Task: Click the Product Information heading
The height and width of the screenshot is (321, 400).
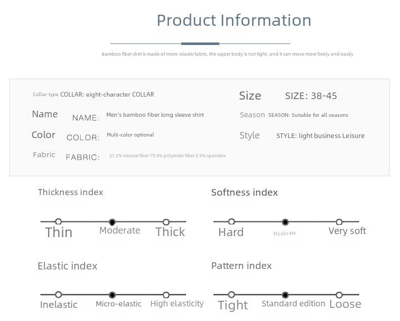Action: coord(234,20)
